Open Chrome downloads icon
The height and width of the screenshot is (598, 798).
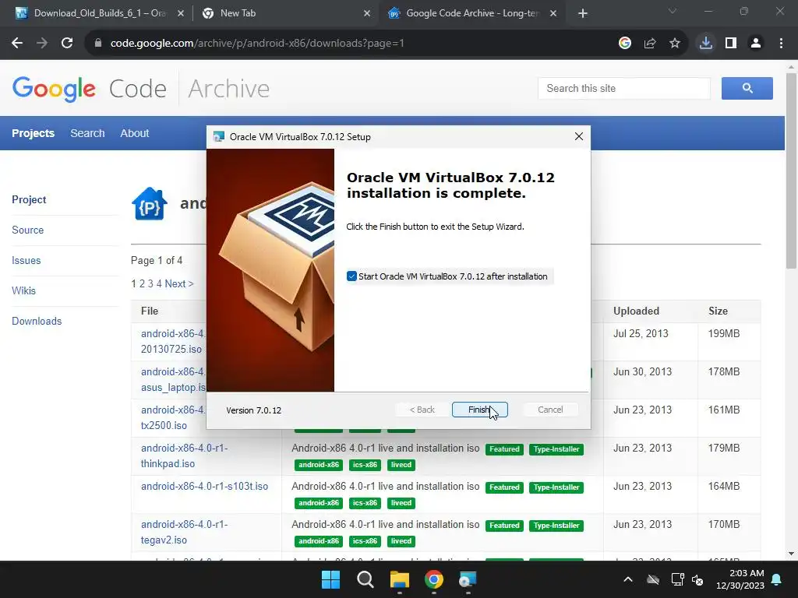pyautogui.click(x=706, y=44)
